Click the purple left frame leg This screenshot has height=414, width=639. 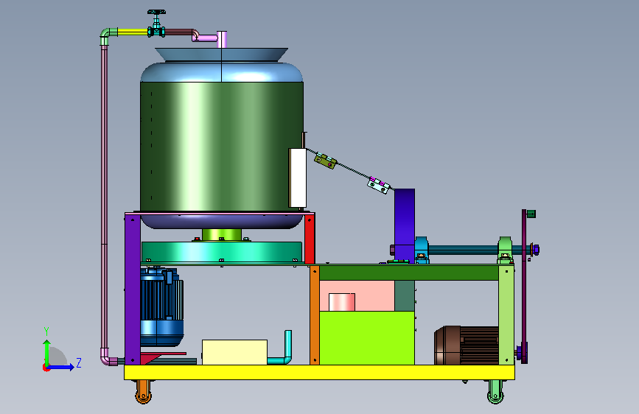tap(133, 290)
